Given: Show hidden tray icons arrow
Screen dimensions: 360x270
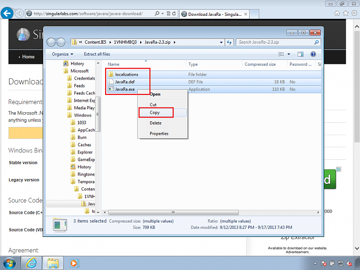Looking at the screenshot, I should coord(315,264).
